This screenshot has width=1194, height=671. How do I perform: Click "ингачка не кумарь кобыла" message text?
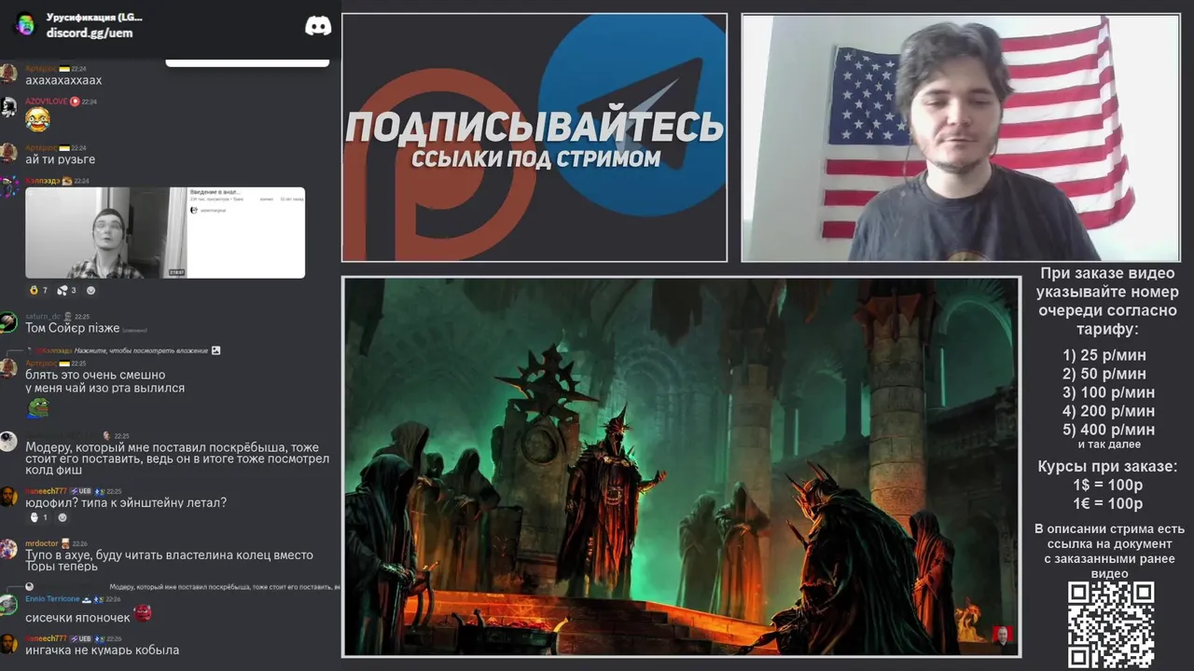[x=102, y=650]
